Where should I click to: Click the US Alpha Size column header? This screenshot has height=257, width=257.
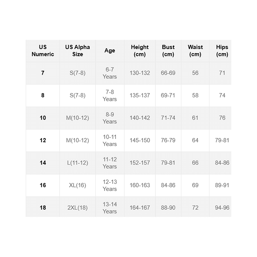[78, 51]
